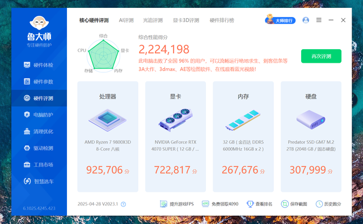The height and width of the screenshot is (224, 363).
Task: Open 智慧选车 in the sidebar
Action: click(x=39, y=181)
